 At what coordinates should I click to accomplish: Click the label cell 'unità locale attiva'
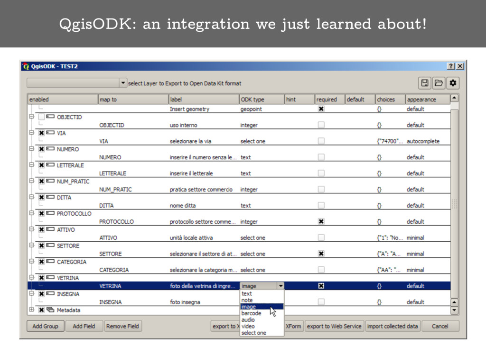[x=191, y=238]
